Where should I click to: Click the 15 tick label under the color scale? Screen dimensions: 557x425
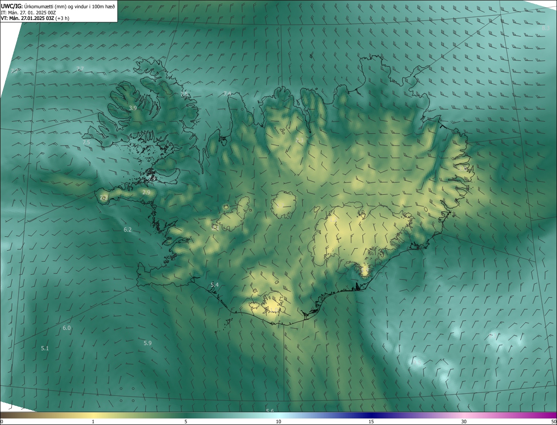click(x=371, y=422)
